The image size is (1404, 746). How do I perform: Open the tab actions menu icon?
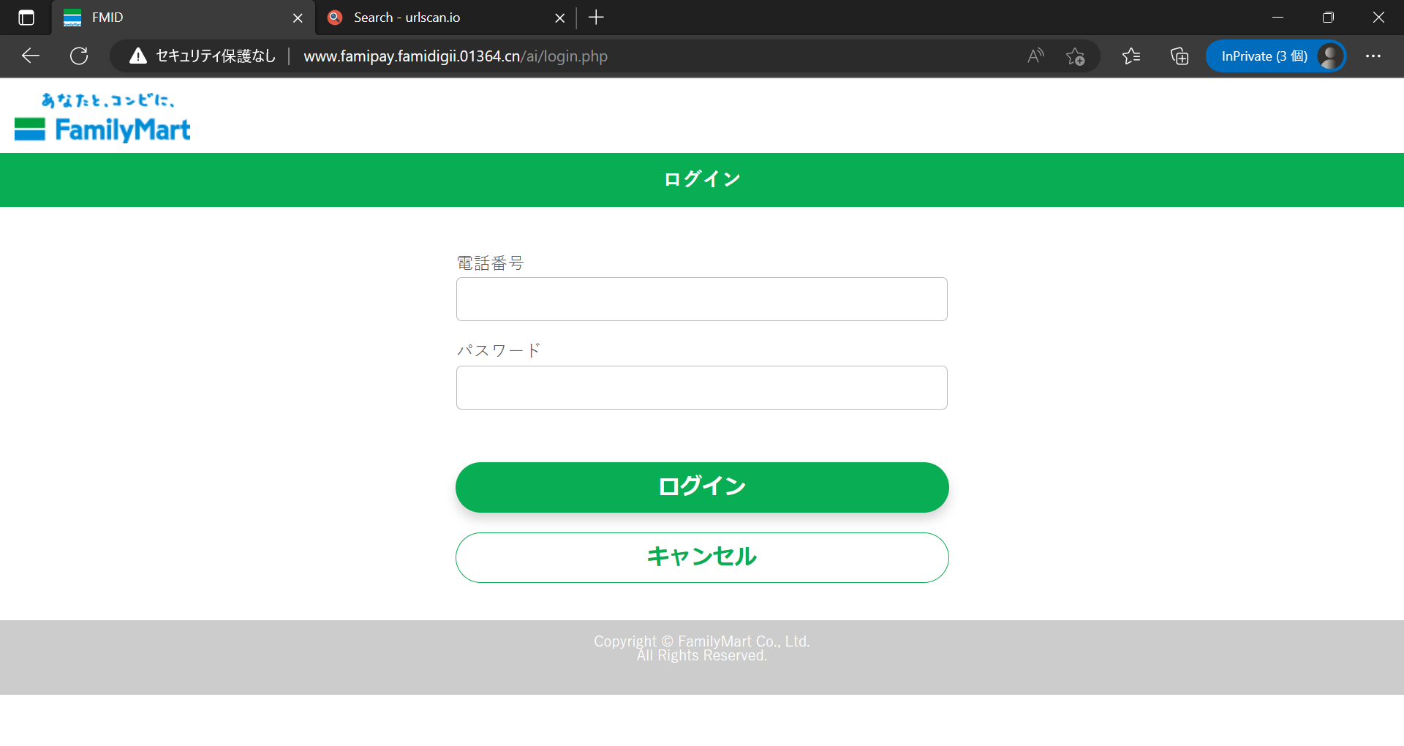pyautogui.click(x=26, y=18)
